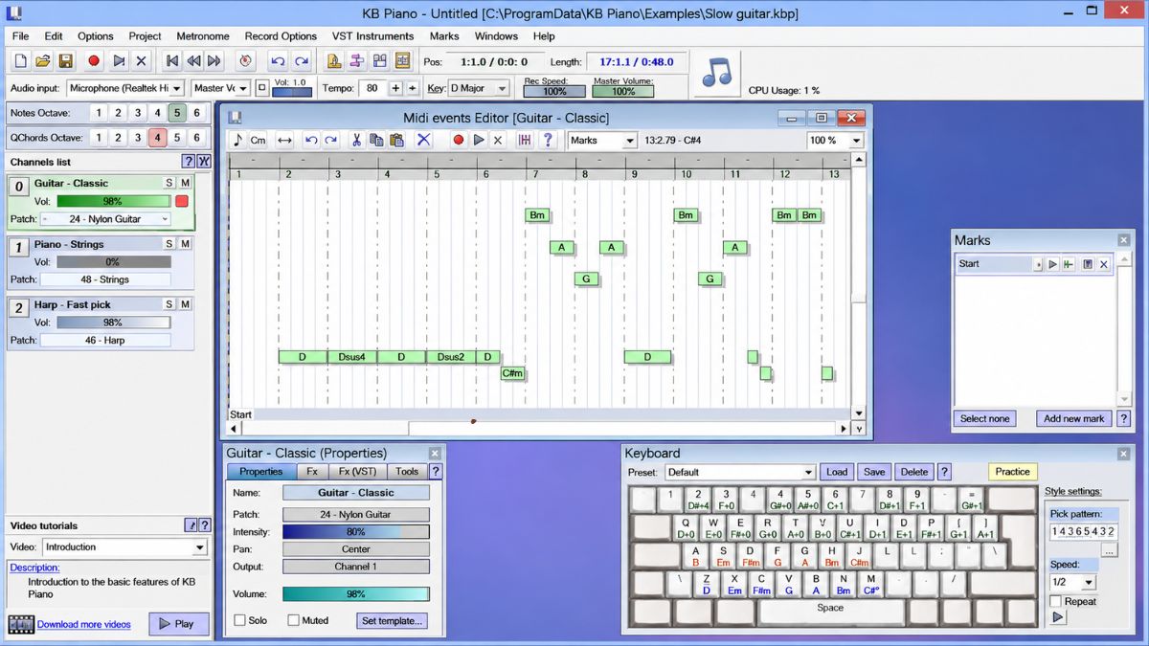Click the Play video tutorial button
Image resolution: width=1149 pixels, height=646 pixels.
(179, 624)
